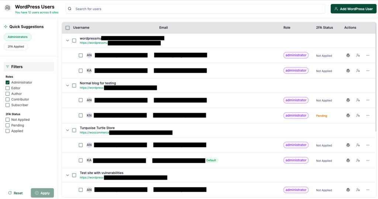Click the Add WordPress User button

[353, 9]
